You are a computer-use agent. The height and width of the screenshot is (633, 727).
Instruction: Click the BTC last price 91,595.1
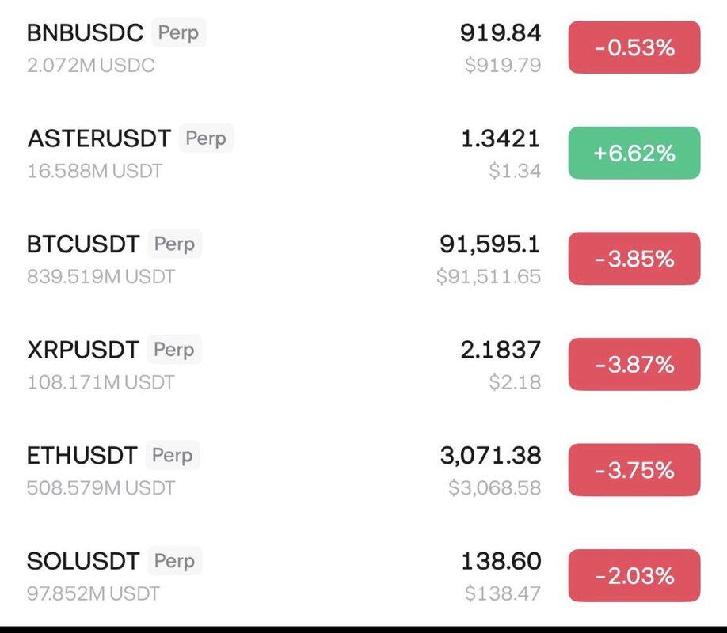point(489,244)
